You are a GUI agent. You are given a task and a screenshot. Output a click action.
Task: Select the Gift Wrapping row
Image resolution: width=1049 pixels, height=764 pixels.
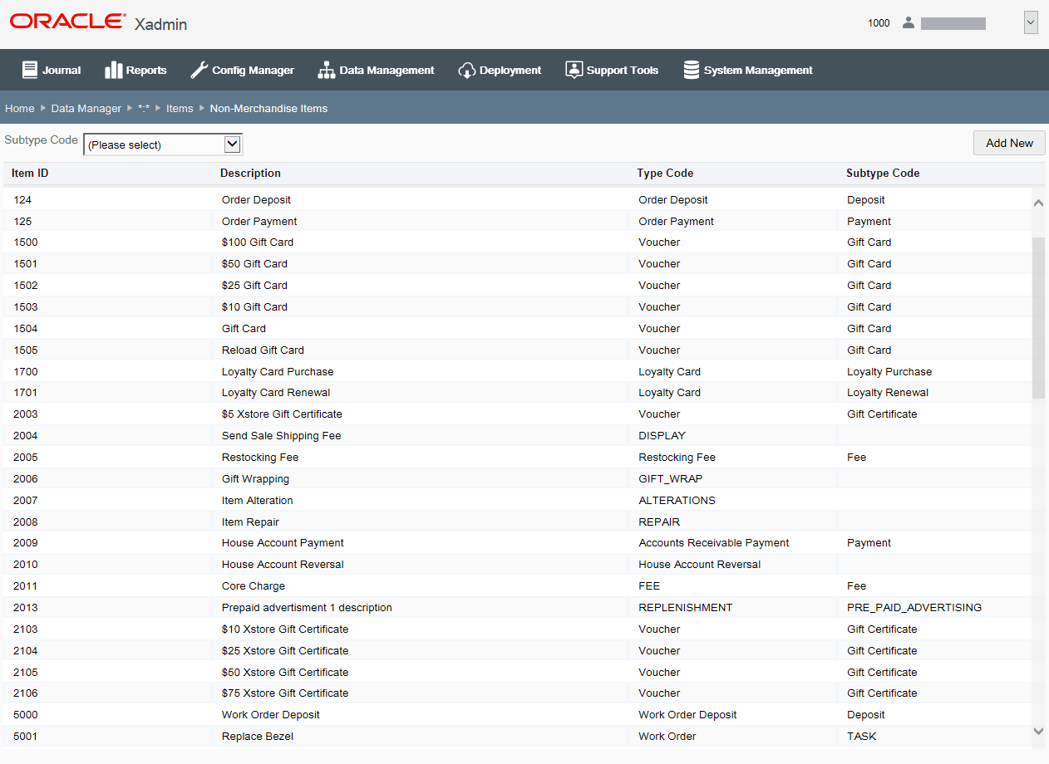click(x=517, y=479)
